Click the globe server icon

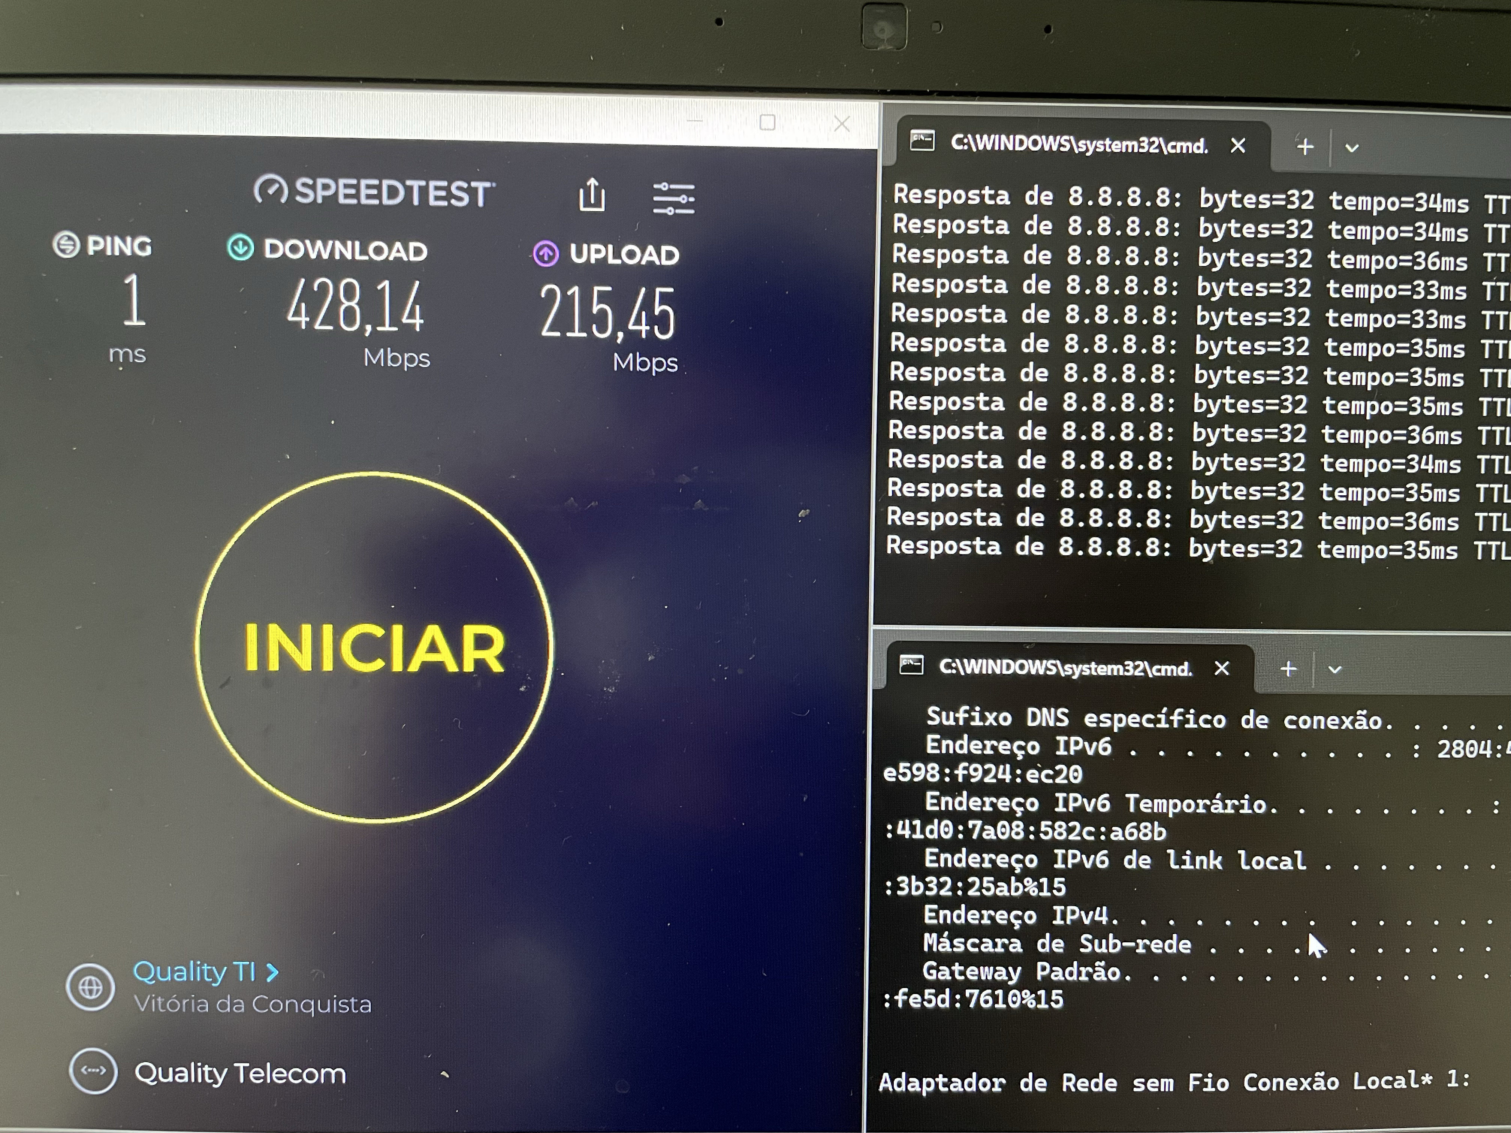(x=90, y=987)
